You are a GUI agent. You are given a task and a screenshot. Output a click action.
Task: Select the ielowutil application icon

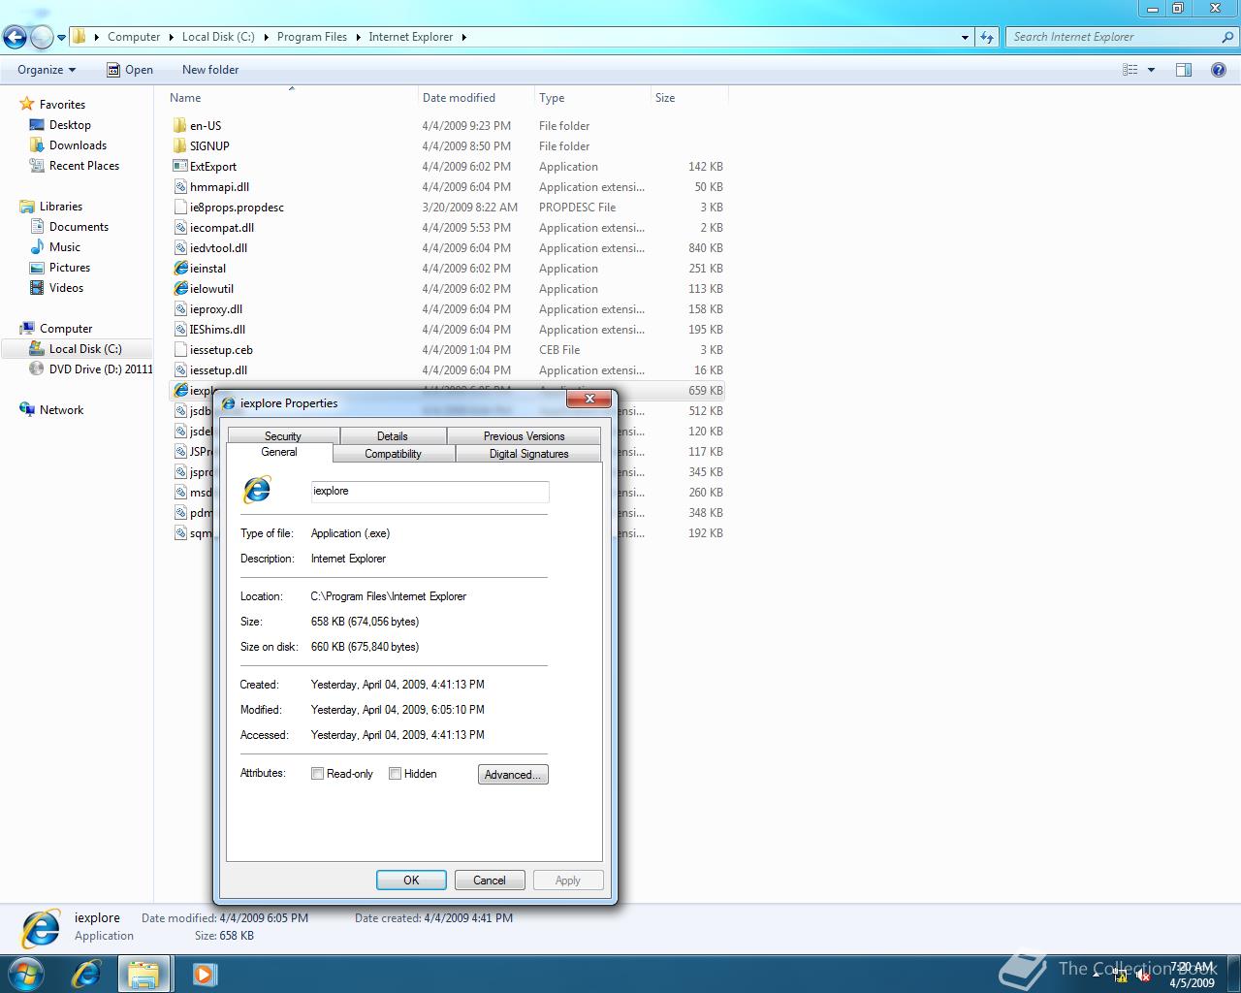[179, 289]
